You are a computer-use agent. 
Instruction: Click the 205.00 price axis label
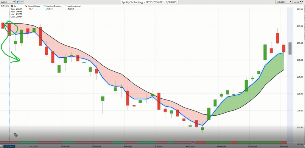[300, 127]
